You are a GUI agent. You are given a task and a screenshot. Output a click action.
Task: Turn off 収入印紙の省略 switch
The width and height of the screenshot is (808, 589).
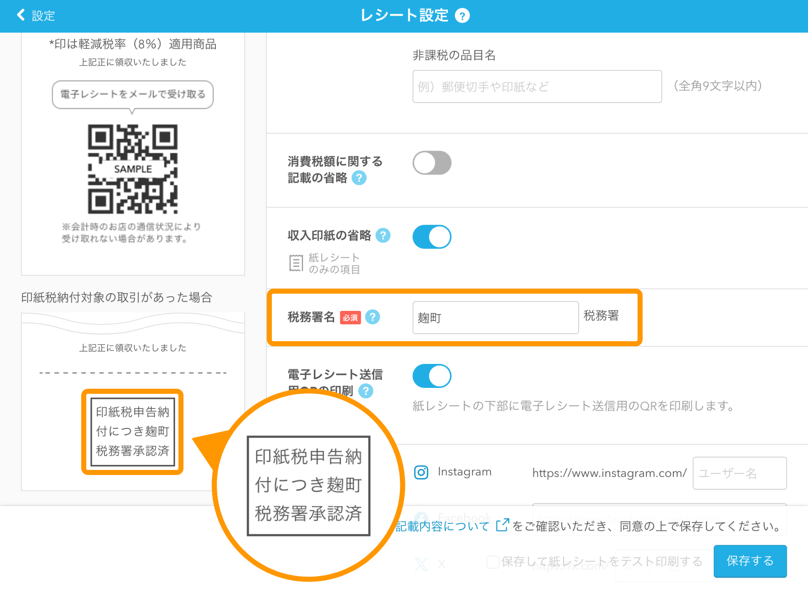click(x=432, y=237)
